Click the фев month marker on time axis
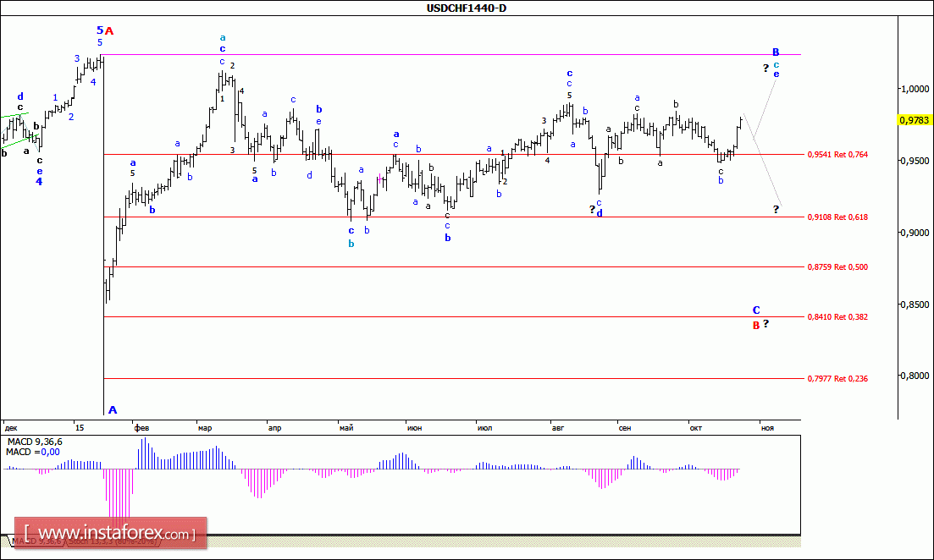934x560 pixels. 140,428
